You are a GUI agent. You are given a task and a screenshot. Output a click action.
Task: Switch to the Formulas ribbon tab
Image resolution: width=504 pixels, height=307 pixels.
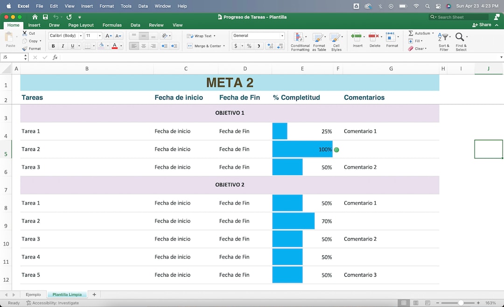112,25
